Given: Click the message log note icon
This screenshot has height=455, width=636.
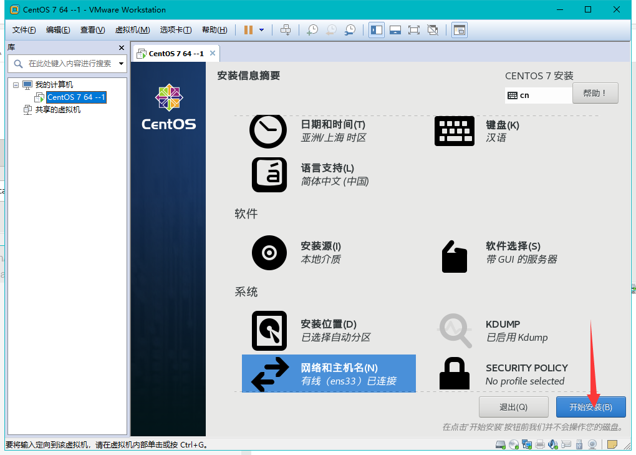Looking at the screenshot, I should (x=612, y=445).
